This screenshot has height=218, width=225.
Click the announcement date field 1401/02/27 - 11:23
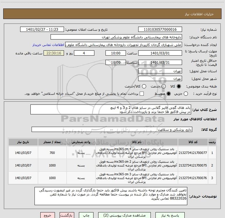(42, 29)
